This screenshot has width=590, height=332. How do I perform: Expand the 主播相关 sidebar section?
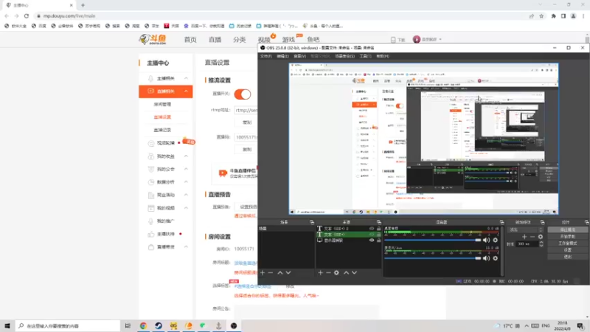[x=186, y=78]
